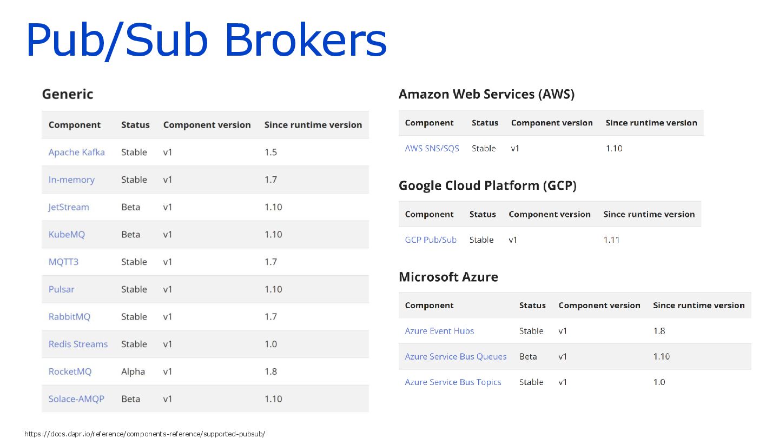
Task: Open the JetStream pub/sub link
Action: click(x=69, y=207)
